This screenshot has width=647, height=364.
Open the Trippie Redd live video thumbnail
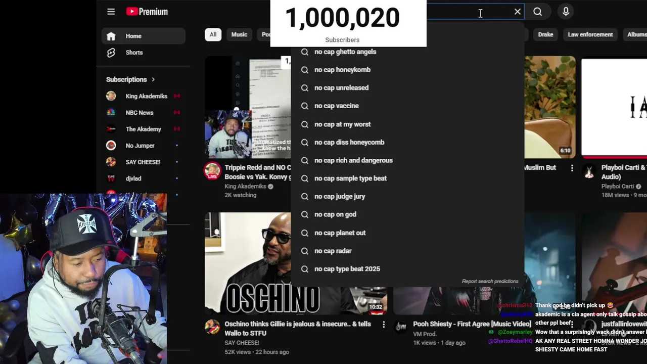pyautogui.click(x=248, y=107)
